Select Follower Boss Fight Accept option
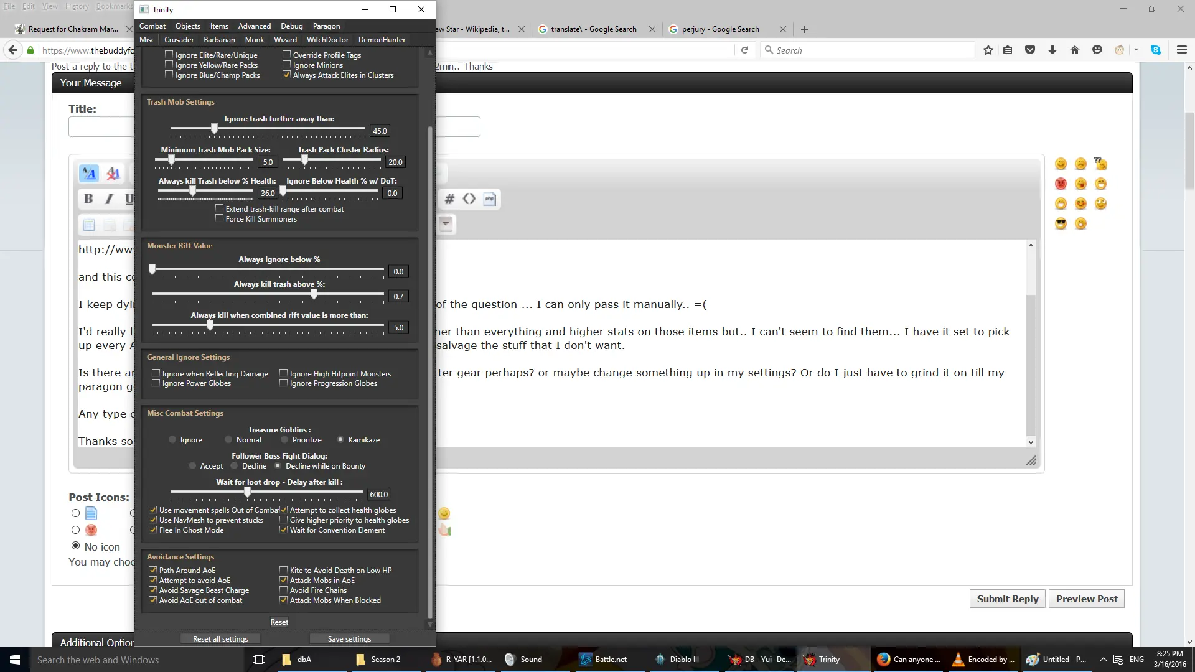This screenshot has width=1195, height=672. (x=192, y=466)
